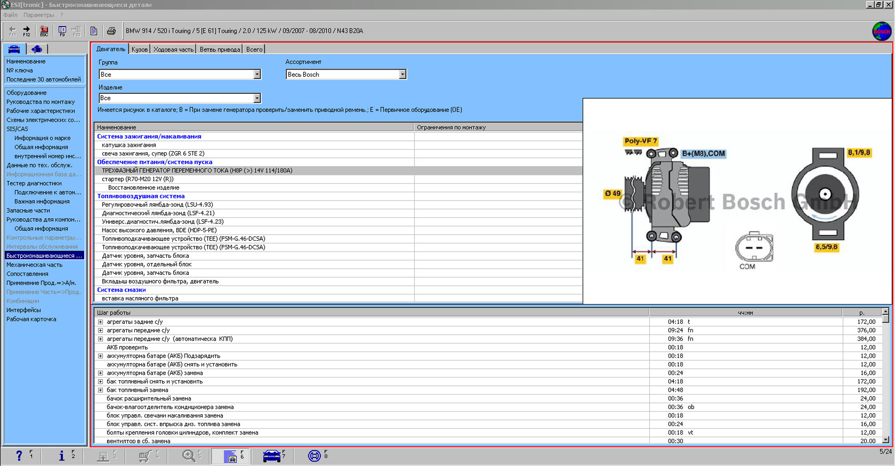
Task: Click the Bosch armature F8 icon
Action: (314, 455)
